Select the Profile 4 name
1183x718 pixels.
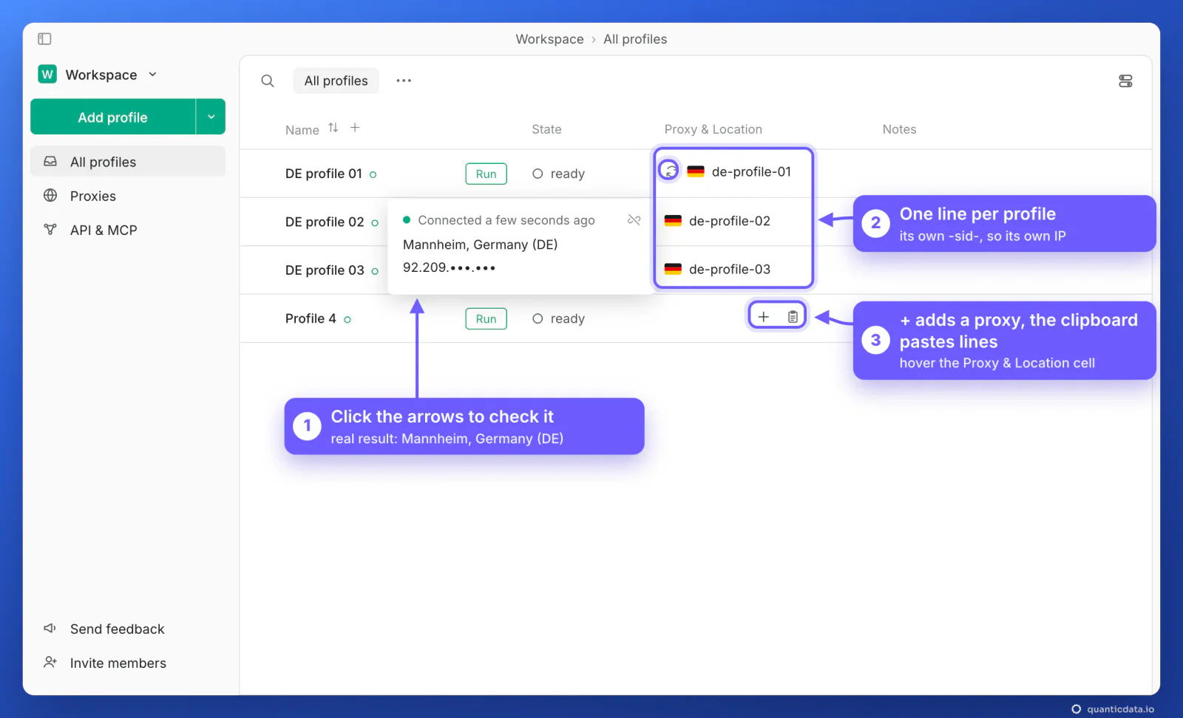click(311, 318)
